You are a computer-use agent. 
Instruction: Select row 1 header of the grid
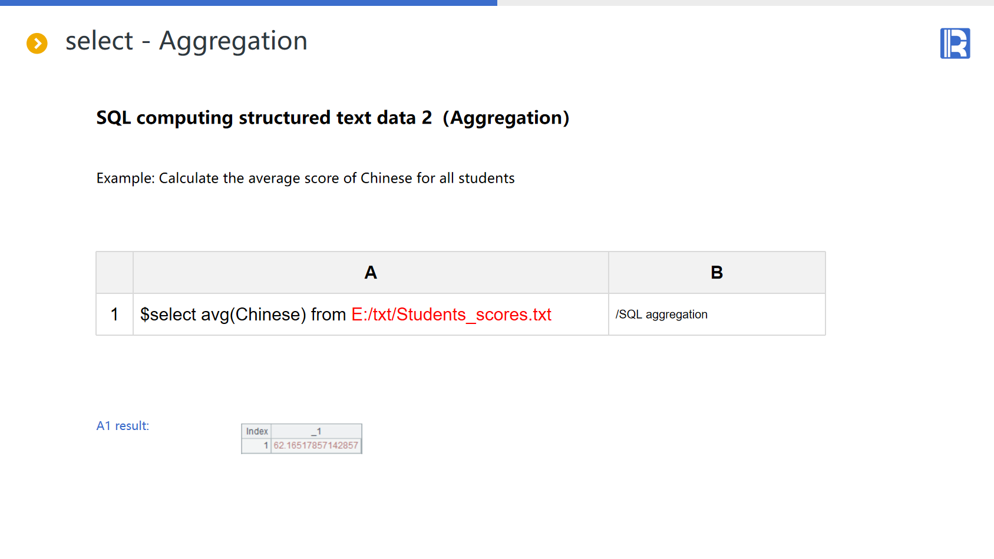pyautogui.click(x=114, y=315)
